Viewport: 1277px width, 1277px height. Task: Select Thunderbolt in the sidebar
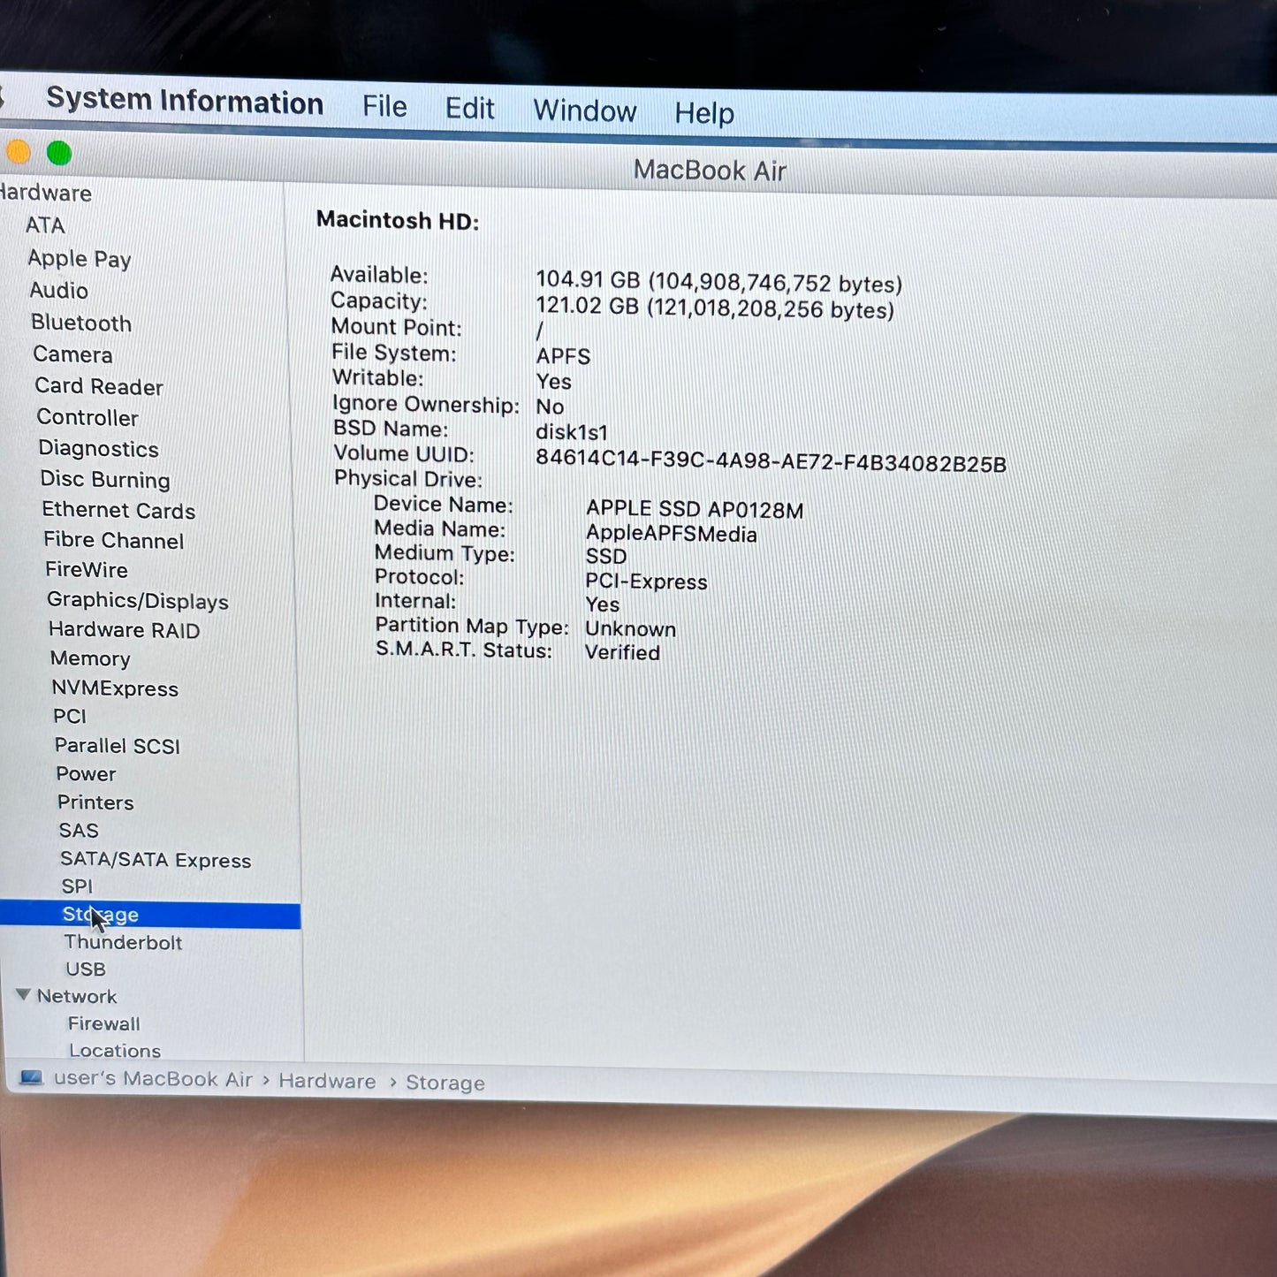pos(123,942)
